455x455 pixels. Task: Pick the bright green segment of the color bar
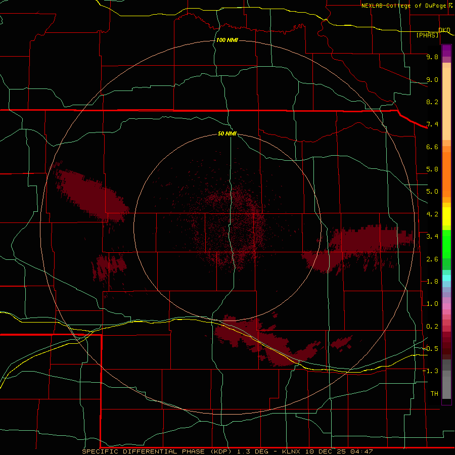(x=446, y=245)
